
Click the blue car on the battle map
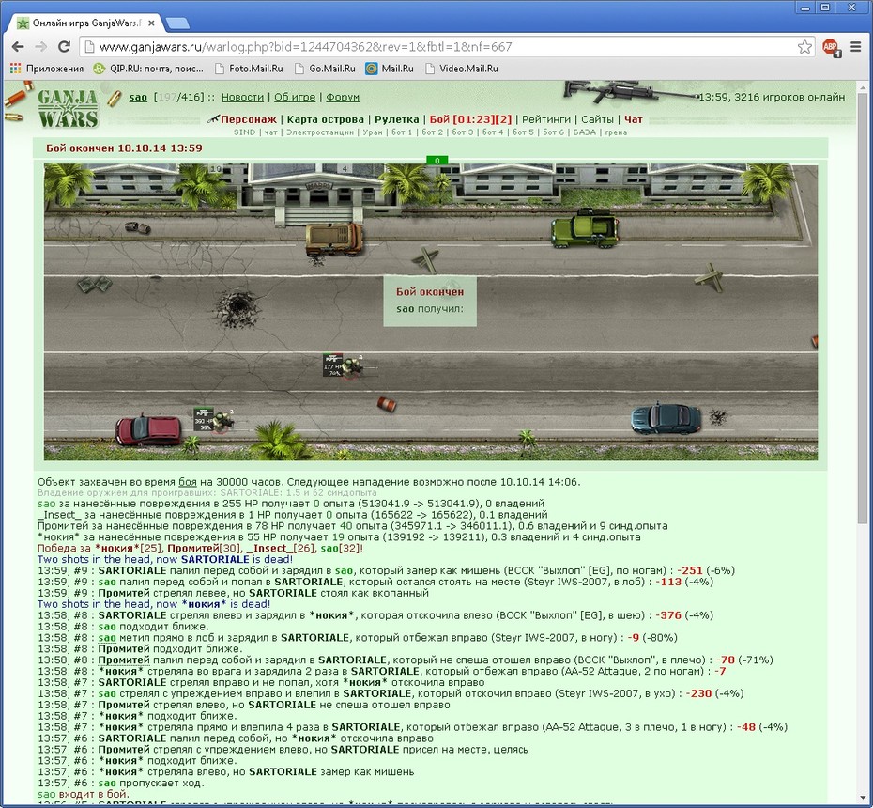pyautogui.click(x=666, y=419)
